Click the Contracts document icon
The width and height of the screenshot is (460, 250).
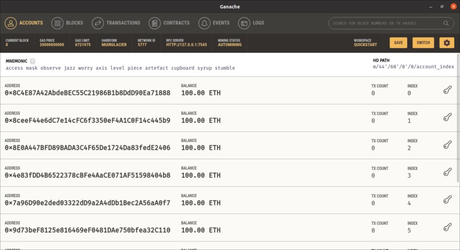point(155,23)
